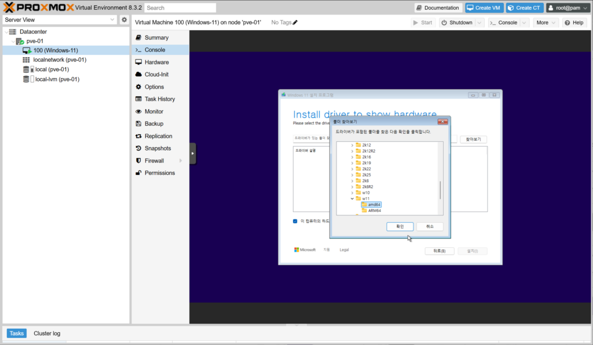593x345 pixels.
Task: Click the pencil icon to edit tags
Action: pyautogui.click(x=295, y=23)
